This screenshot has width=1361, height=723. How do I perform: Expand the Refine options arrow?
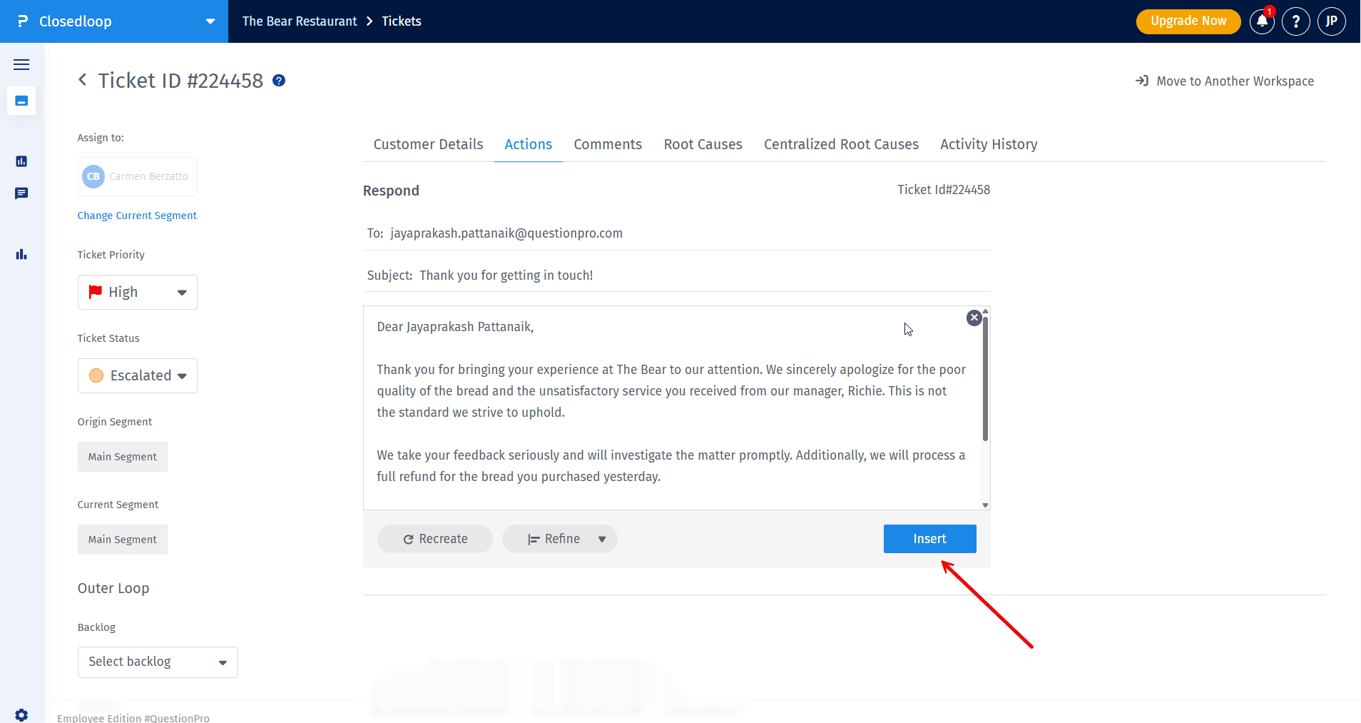click(602, 540)
